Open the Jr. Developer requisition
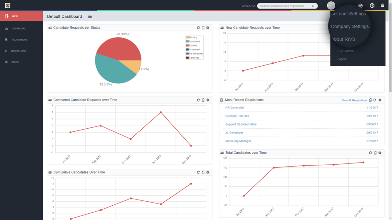Viewport: 392px width, 220px height. 234,133
